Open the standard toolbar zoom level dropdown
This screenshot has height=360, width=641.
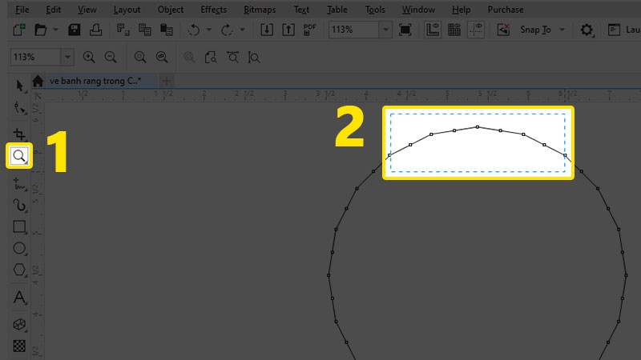point(385,30)
